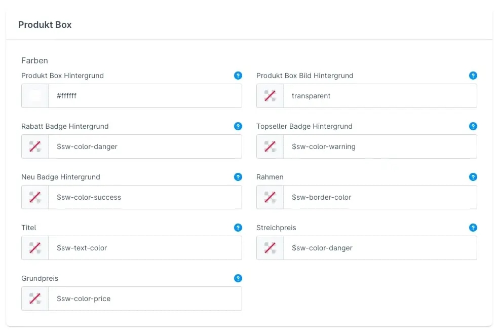Click the help icon beside Titel
Screen dimensions: 499x332
tap(238, 228)
